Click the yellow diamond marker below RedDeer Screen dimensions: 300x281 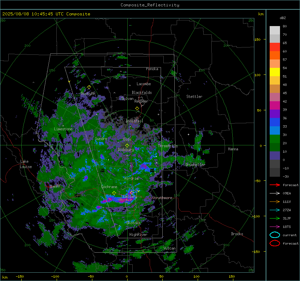137,109
